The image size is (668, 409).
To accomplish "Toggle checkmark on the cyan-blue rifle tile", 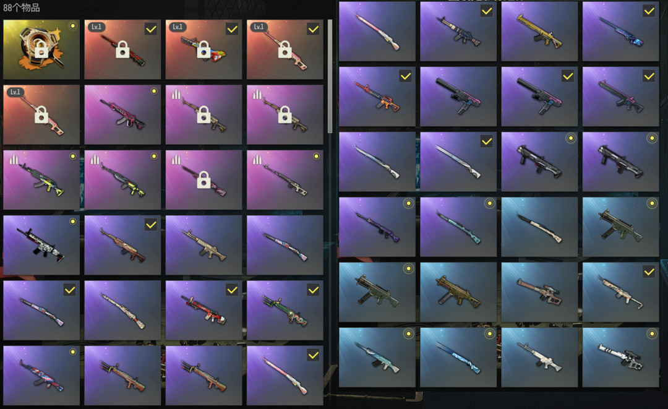I will [649, 11].
